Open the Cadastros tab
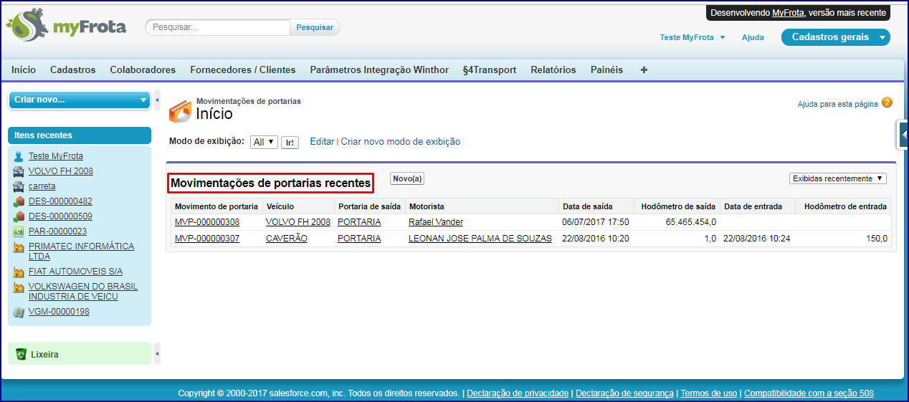This screenshot has height=402, width=909. [x=72, y=70]
